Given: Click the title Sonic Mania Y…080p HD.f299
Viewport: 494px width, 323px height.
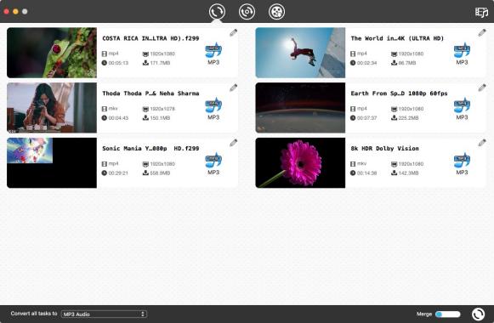Looking at the screenshot, I should click(150, 149).
